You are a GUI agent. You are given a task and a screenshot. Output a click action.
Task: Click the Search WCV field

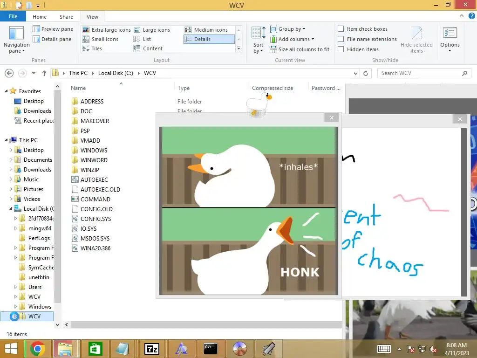[x=424, y=73]
